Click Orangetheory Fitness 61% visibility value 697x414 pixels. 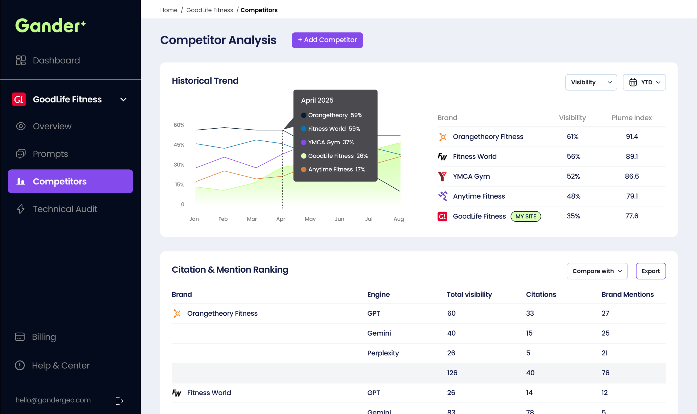point(573,137)
